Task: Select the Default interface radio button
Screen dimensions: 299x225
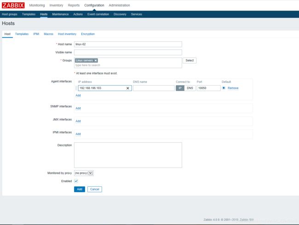Action: point(224,88)
